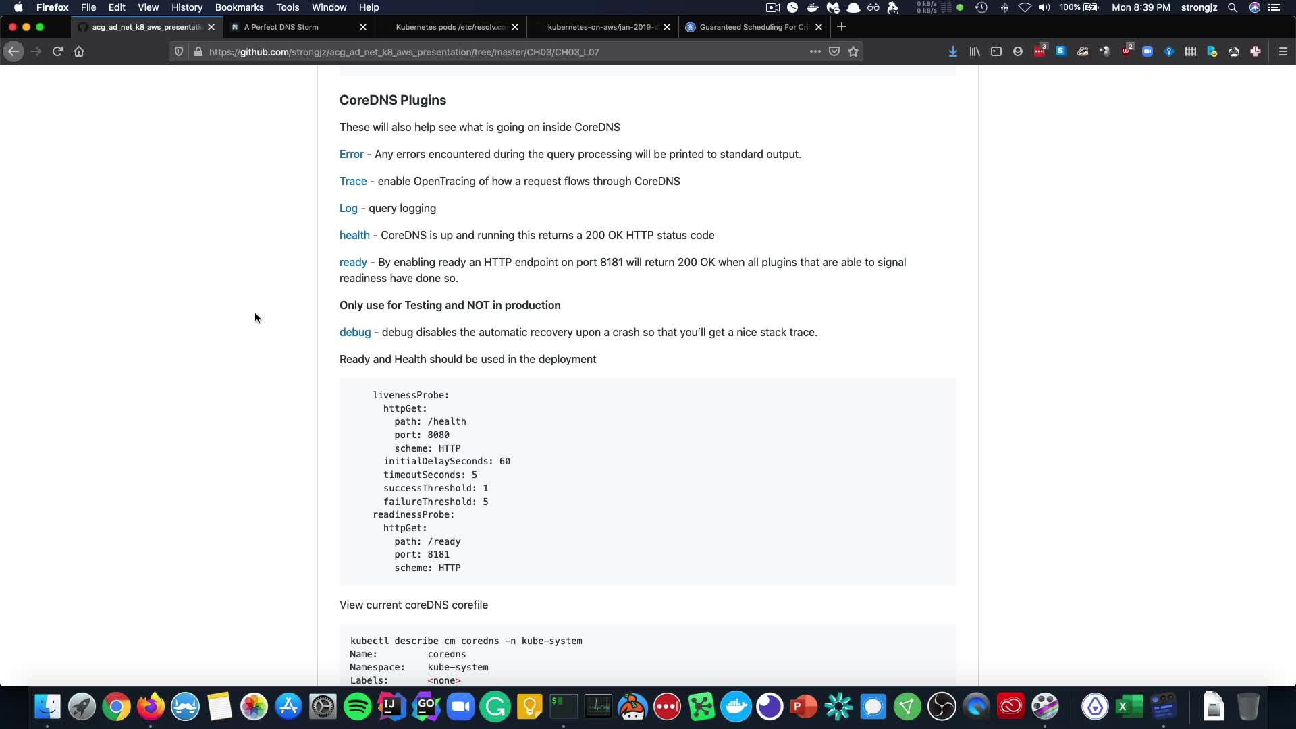
Task: Launch Spotify from the dock
Action: tap(357, 707)
